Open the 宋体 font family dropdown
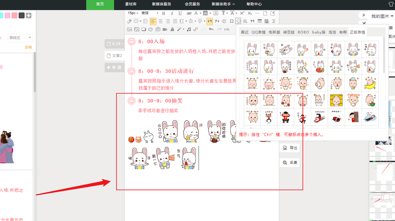Image resolution: width=395 pixels, height=221 pixels. point(150,13)
